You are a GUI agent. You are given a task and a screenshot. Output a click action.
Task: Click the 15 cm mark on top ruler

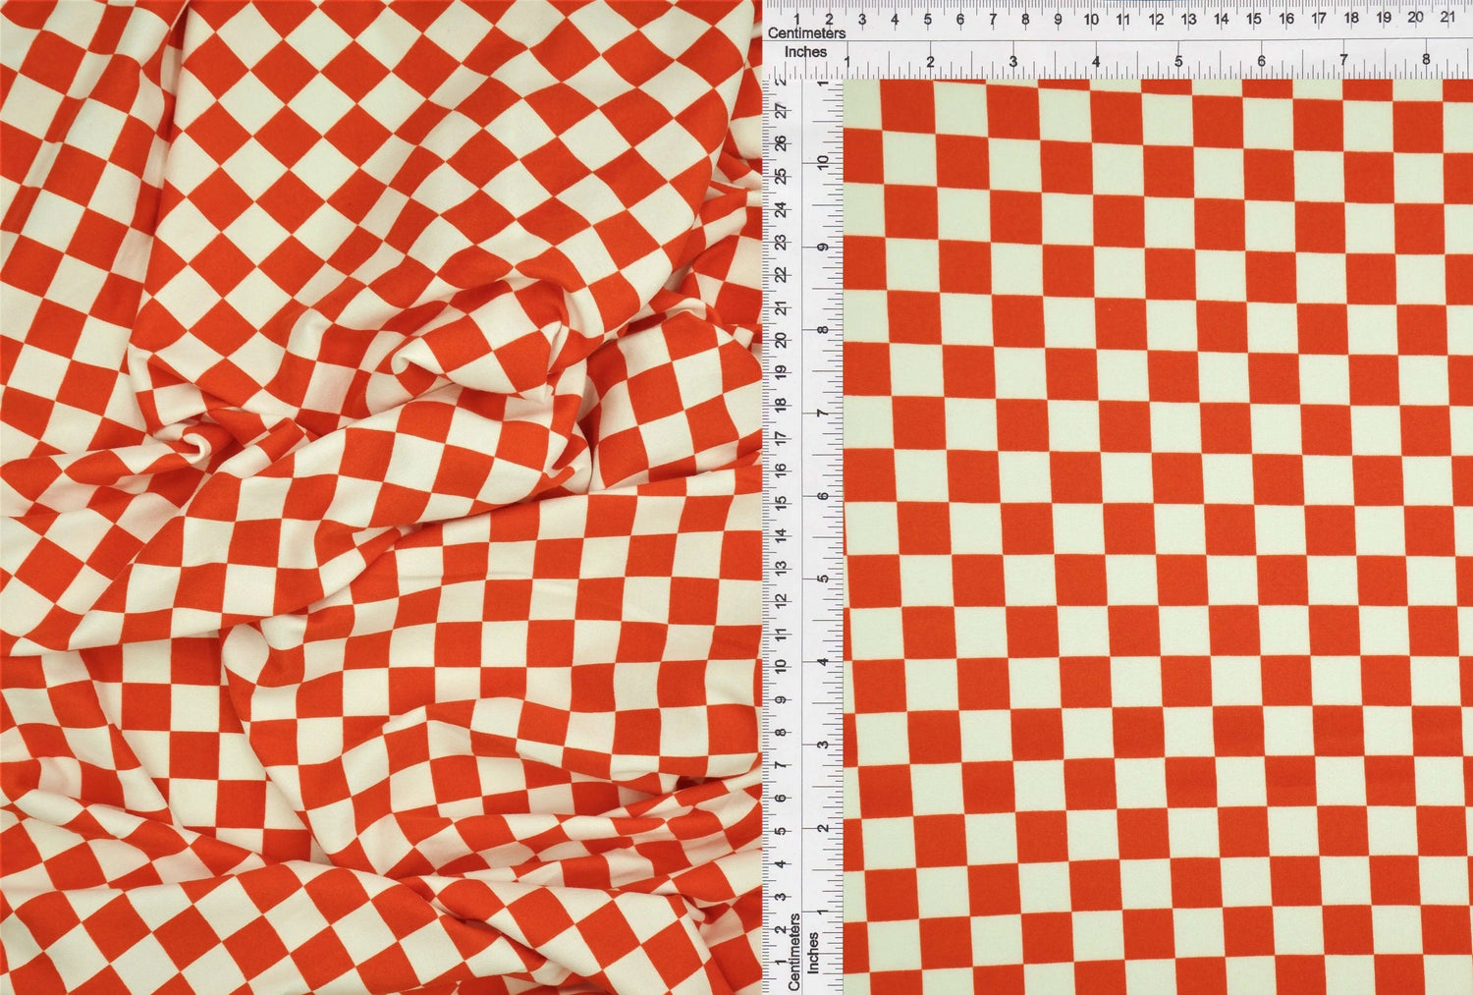pyautogui.click(x=1253, y=19)
